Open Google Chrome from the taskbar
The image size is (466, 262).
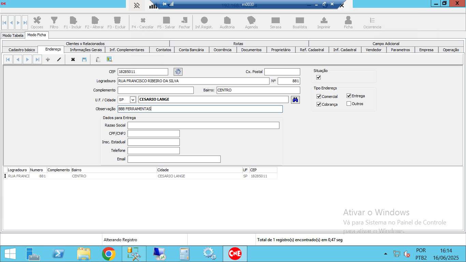pyautogui.click(x=108, y=254)
